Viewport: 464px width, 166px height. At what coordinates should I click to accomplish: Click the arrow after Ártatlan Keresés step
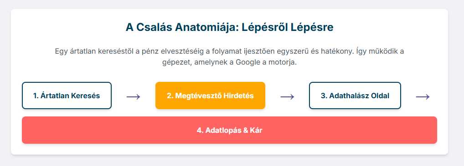click(134, 96)
